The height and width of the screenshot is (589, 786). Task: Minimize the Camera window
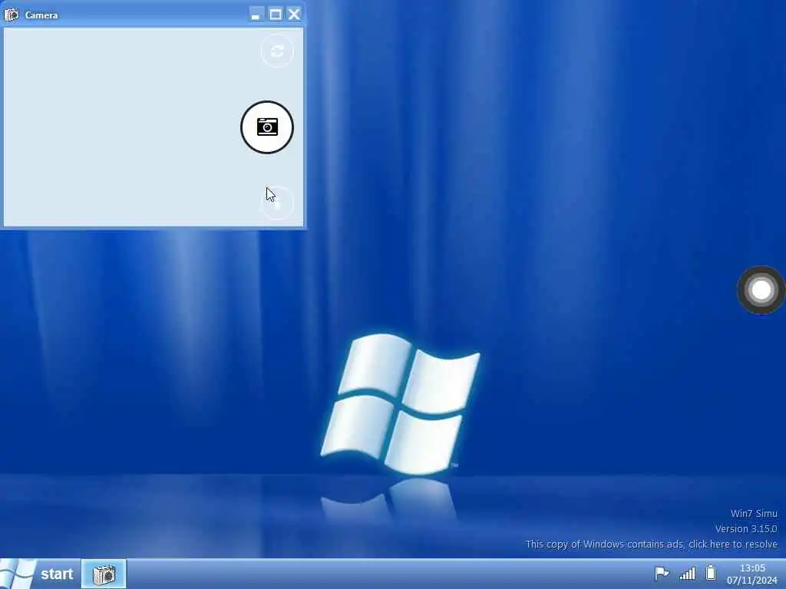pyautogui.click(x=256, y=15)
